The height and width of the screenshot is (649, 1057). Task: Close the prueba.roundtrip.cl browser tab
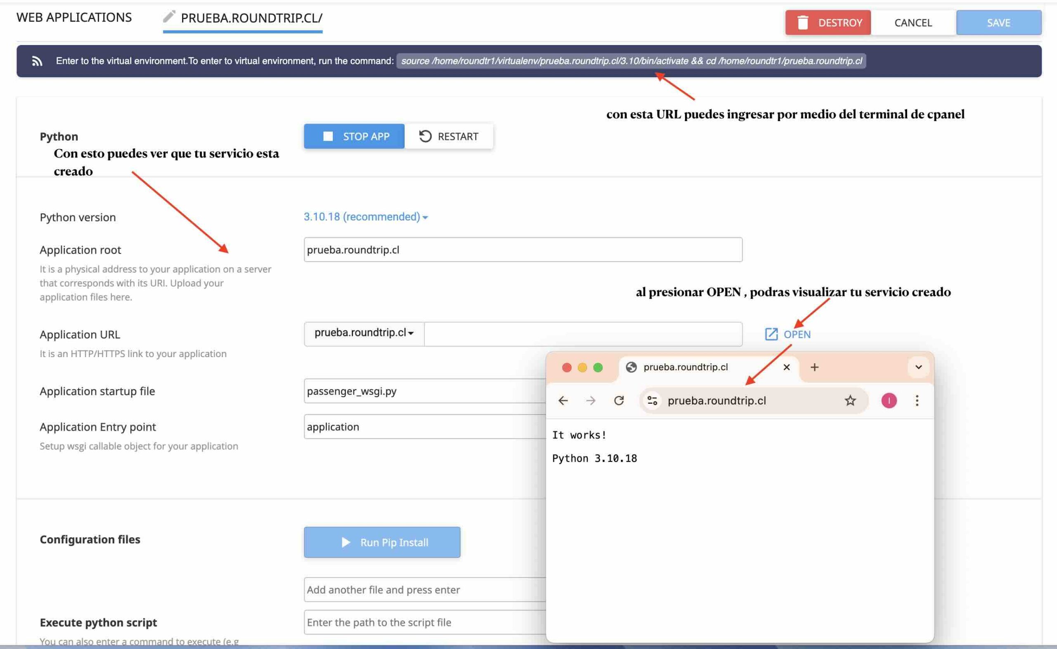(786, 367)
